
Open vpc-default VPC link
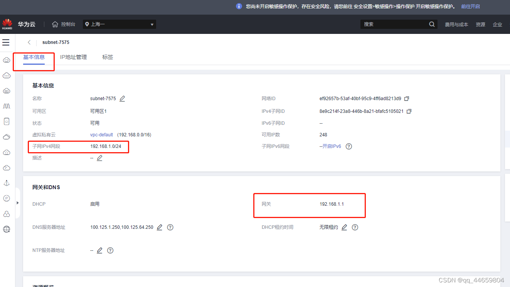tap(102, 135)
